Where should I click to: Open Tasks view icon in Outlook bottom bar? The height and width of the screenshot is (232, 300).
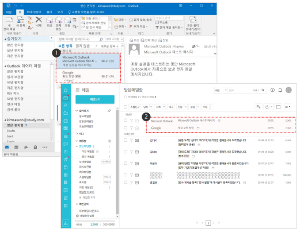(35, 147)
